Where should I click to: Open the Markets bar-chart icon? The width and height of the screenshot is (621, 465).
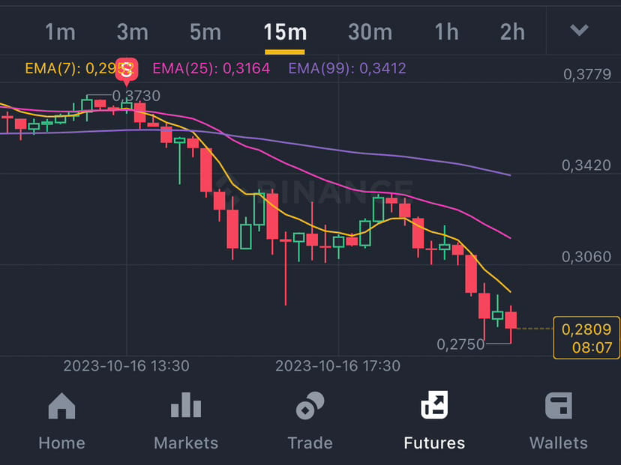186,405
